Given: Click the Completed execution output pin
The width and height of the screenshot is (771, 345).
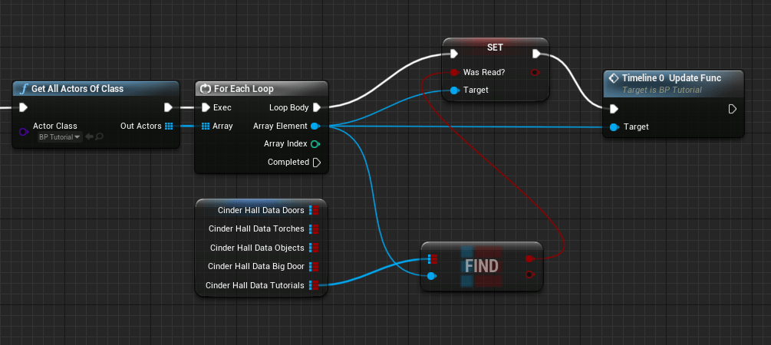Looking at the screenshot, I should (x=317, y=162).
